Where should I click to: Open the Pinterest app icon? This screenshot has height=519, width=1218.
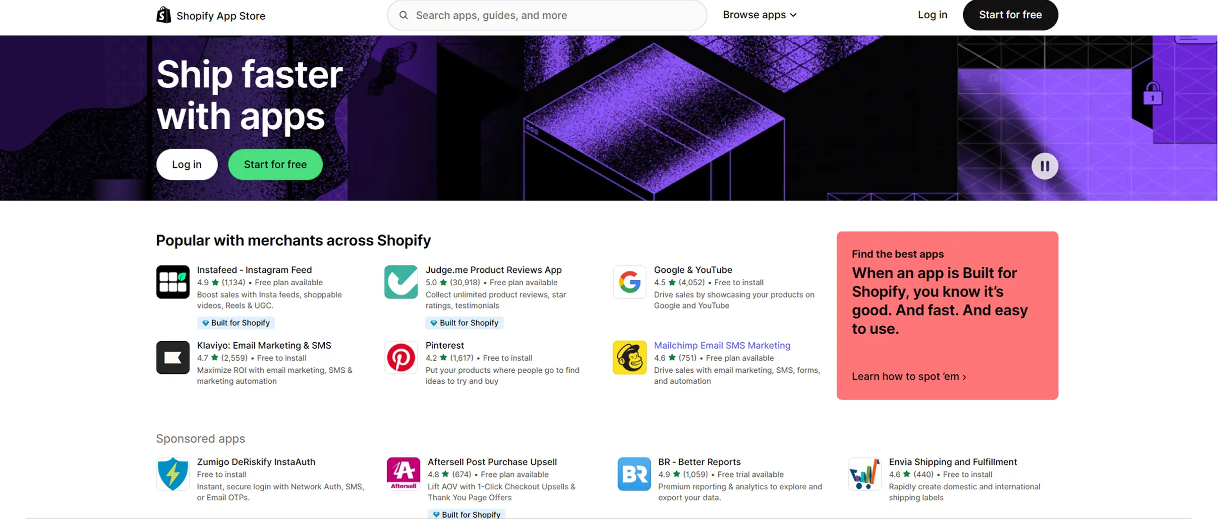[401, 357]
